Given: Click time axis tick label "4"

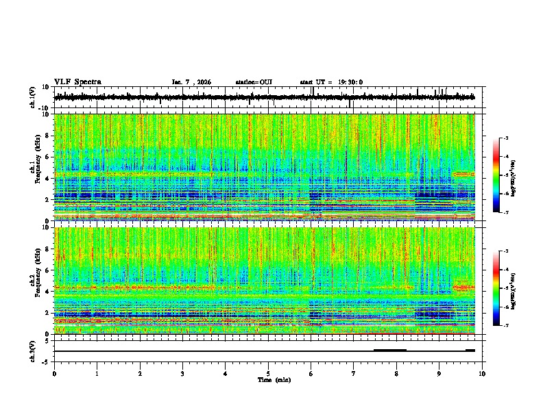Looking at the screenshot, I should pos(226,374).
